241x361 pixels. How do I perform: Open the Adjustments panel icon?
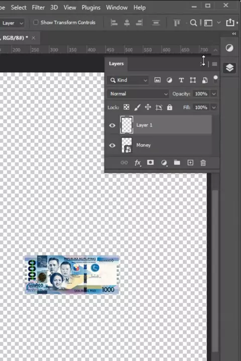[229, 48]
